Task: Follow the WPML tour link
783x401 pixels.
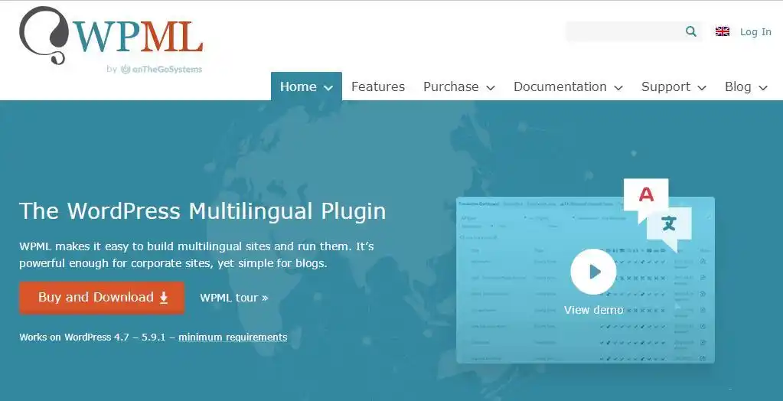Action: (x=233, y=298)
